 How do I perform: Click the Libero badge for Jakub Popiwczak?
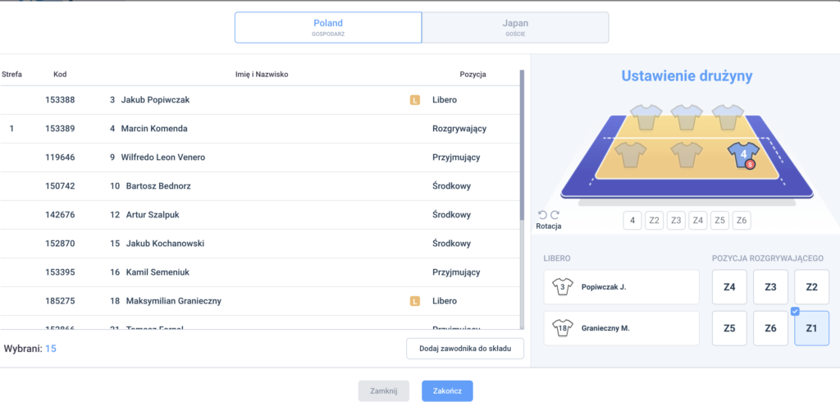tap(415, 100)
